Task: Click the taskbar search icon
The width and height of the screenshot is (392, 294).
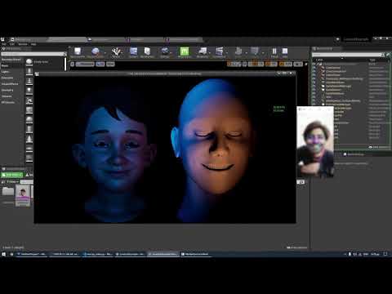Action: [x=11, y=254]
